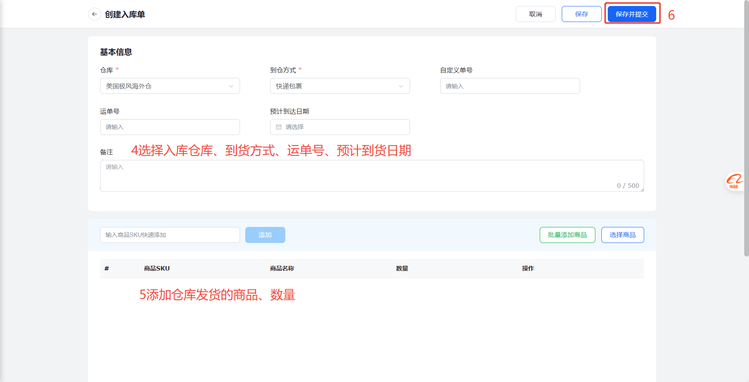This screenshot has width=749, height=382.
Task: Click the page vertical scrollbar
Action: click(x=746, y=128)
